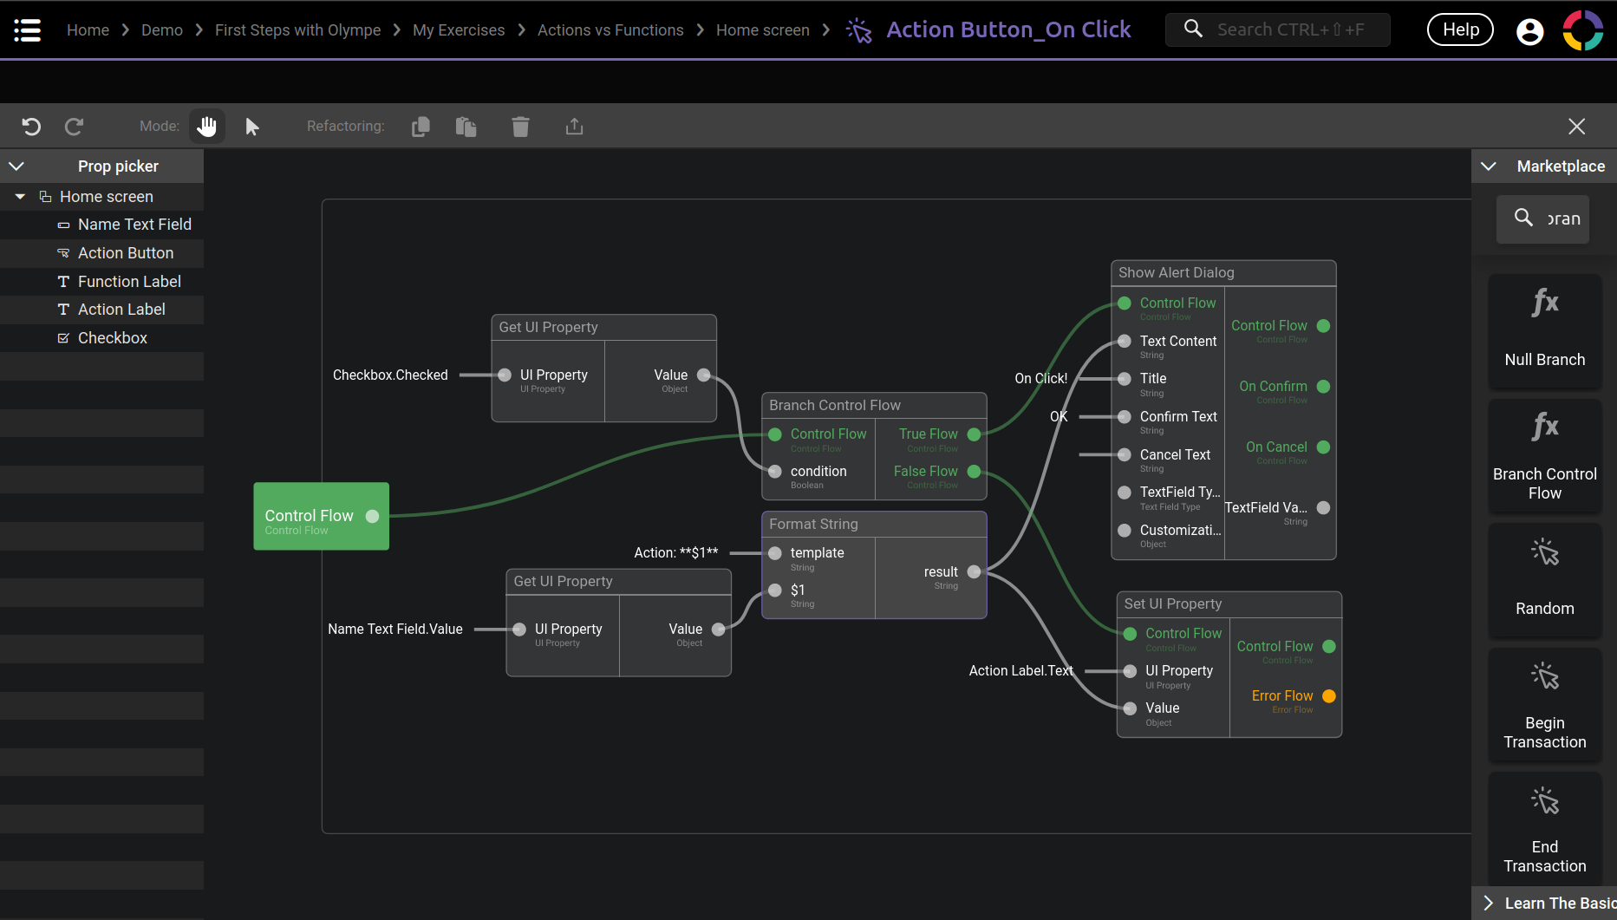The width and height of the screenshot is (1617, 920).
Task: Click the Help button
Action: [1460, 29]
